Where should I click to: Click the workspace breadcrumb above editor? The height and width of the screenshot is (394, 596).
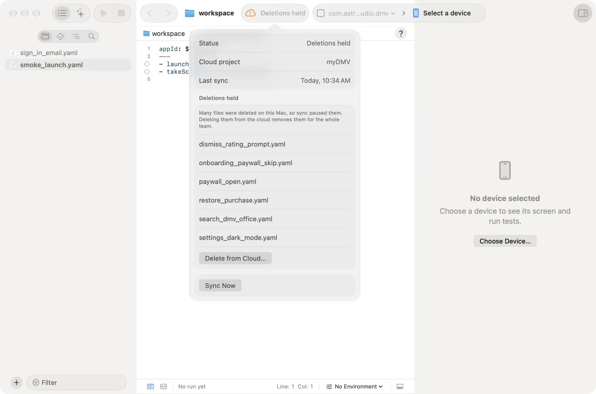tap(164, 34)
